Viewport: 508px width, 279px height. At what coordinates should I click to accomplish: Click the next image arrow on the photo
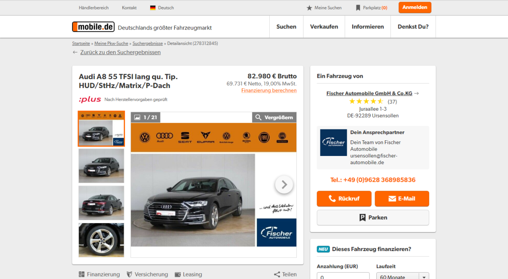(x=284, y=185)
